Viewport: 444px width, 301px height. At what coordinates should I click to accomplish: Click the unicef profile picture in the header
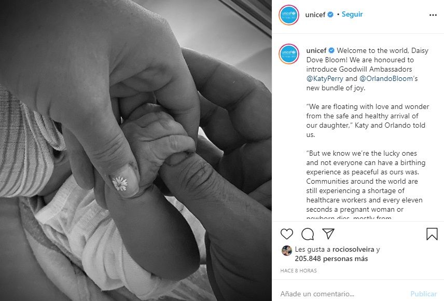[x=289, y=15]
